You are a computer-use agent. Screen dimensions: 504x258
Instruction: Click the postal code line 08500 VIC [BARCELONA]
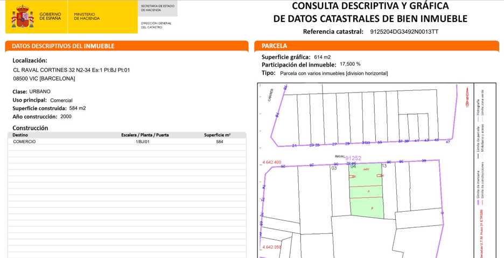click(44, 78)
